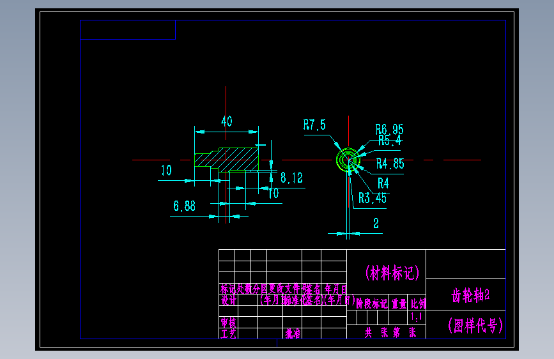Click the empty blue box atop drawing frame
The width and height of the screenshot is (554, 359).
[128, 29]
